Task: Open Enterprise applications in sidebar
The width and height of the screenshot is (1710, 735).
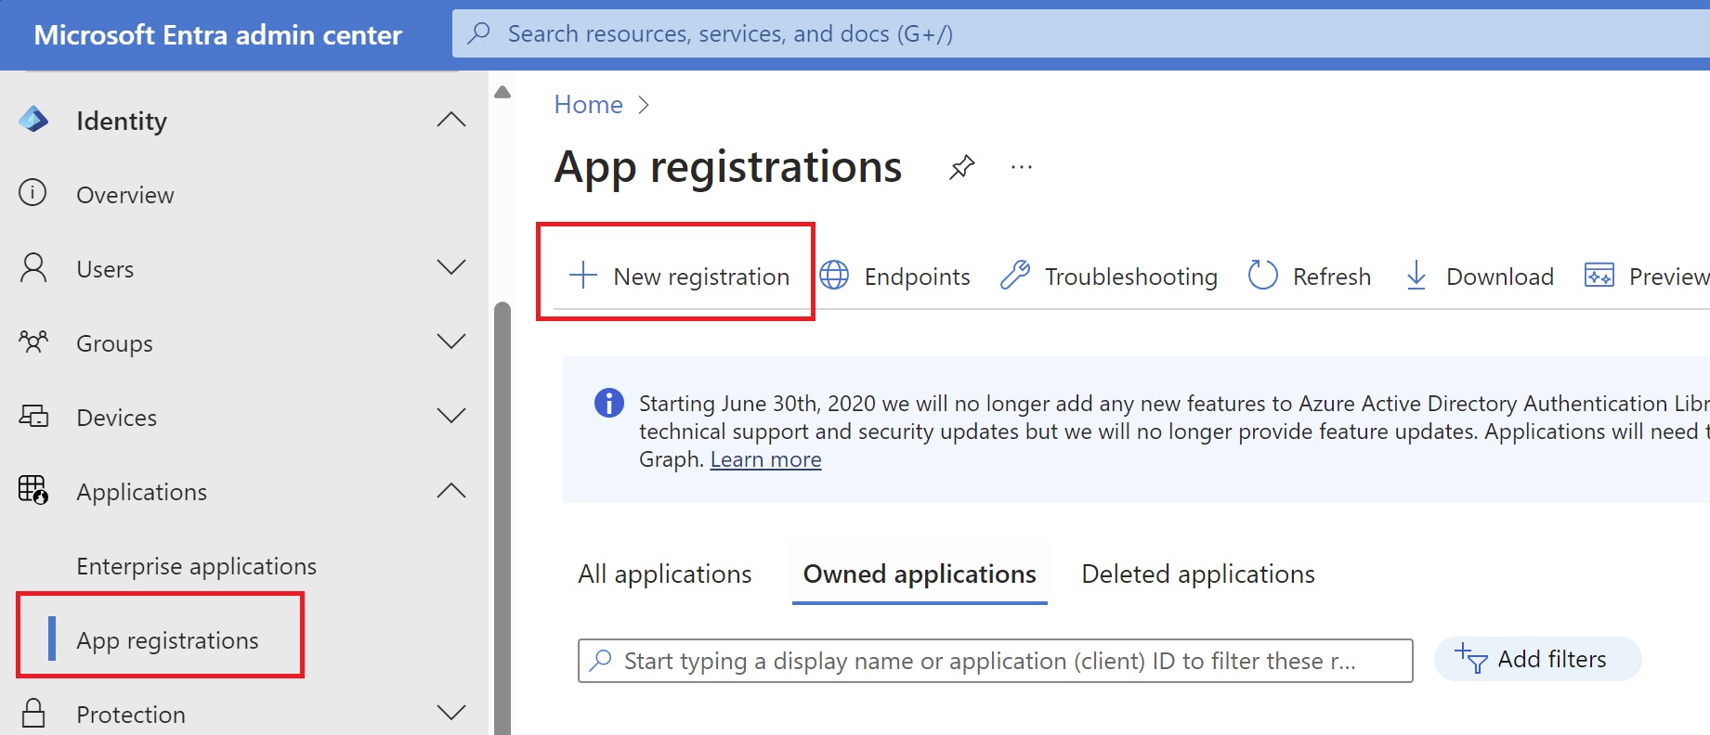Action: pyautogui.click(x=196, y=566)
